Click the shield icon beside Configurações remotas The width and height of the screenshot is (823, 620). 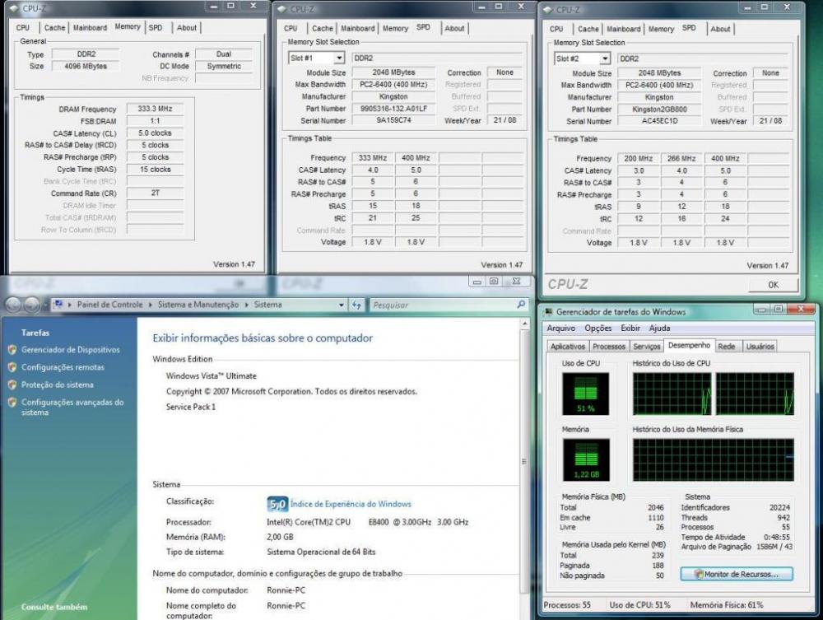pos(12,368)
